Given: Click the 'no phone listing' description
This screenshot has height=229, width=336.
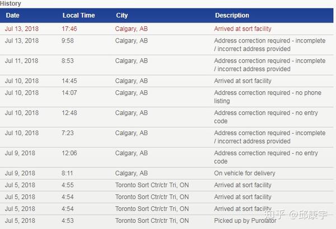Looking at the screenshot, I should [268, 97].
